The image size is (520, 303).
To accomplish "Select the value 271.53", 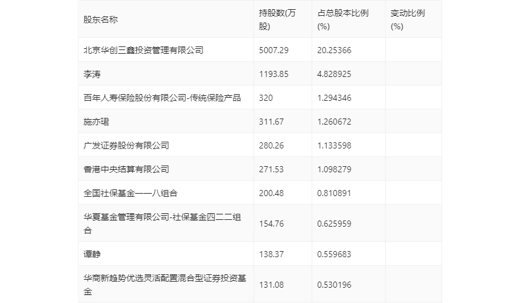I will click(271, 170).
